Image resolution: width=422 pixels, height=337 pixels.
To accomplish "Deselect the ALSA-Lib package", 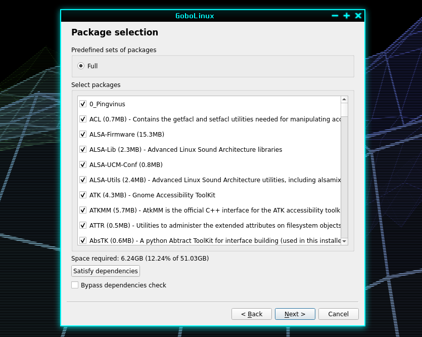I will [x=83, y=149].
